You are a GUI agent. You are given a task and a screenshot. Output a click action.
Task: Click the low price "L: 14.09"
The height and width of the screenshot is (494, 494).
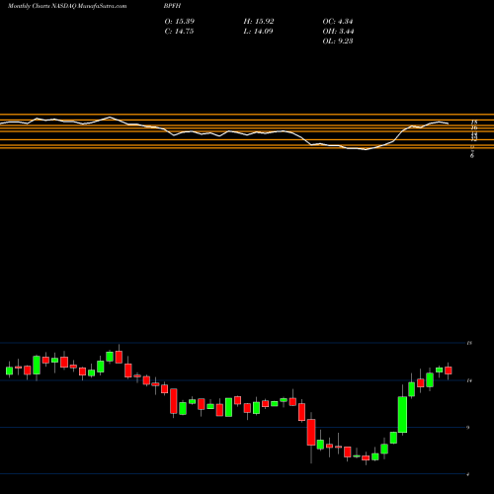point(258,32)
